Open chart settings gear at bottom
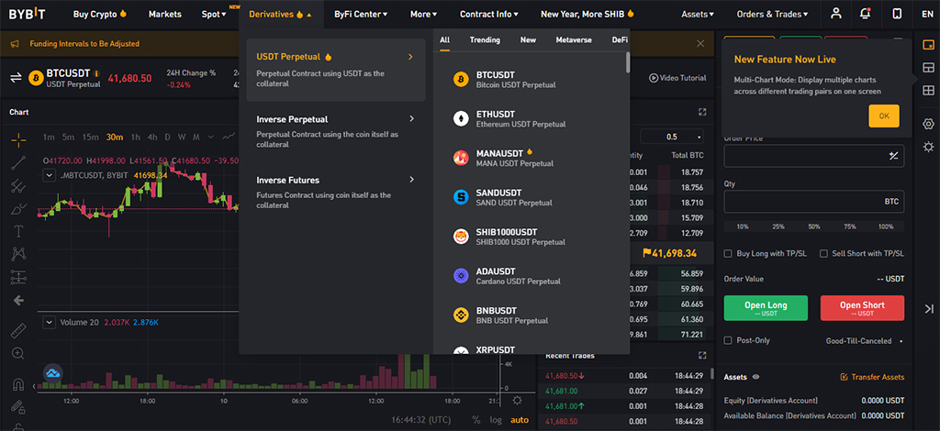The image size is (940, 431). [517, 401]
